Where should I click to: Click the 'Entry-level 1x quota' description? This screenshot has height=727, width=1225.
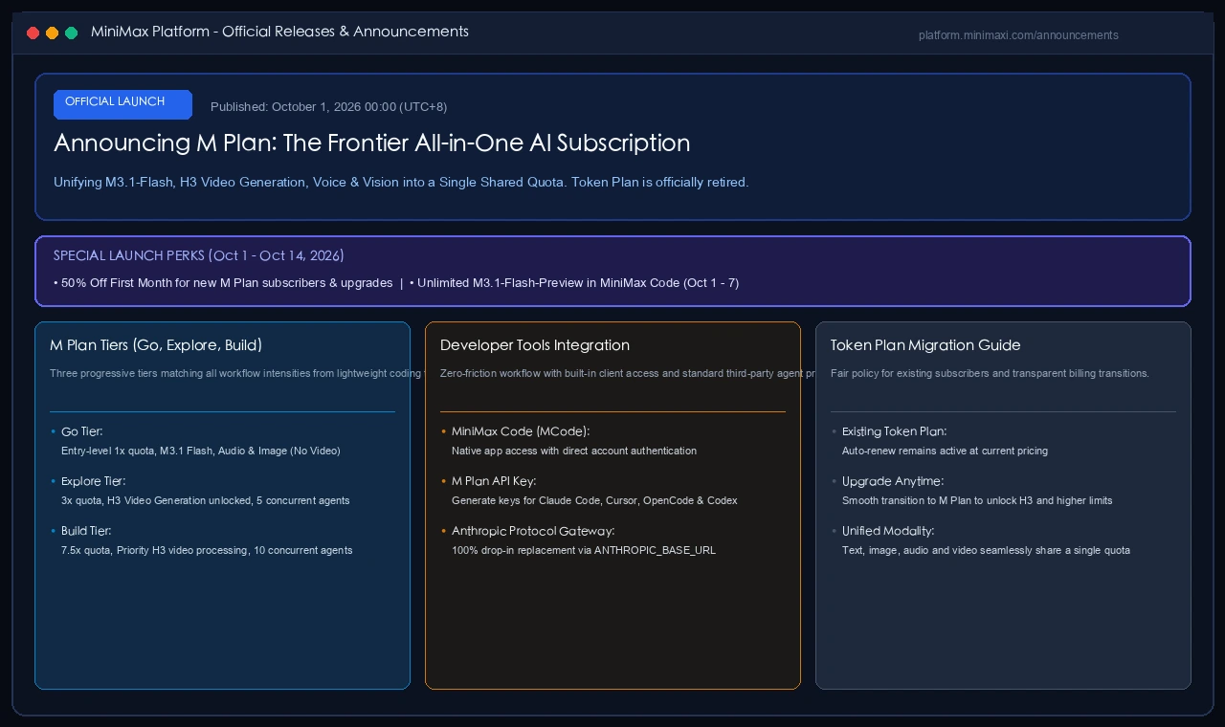coord(201,451)
